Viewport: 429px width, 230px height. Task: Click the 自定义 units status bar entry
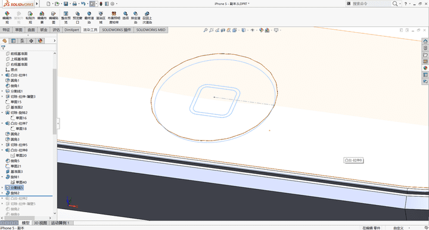click(x=399, y=228)
